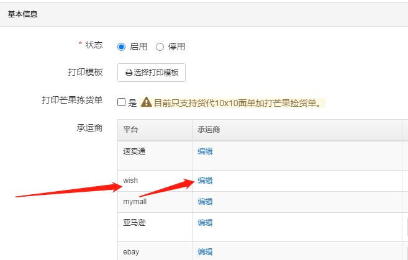Click the 承运商 column header
This screenshot has height=260, width=408.
tap(297, 130)
